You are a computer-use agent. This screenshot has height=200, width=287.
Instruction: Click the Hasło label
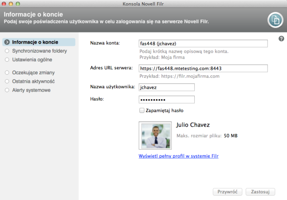pyautogui.click(x=97, y=99)
